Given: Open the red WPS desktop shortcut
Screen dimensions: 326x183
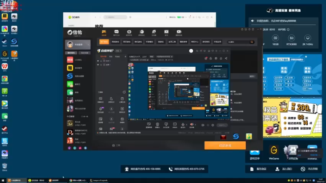Looking at the screenshot, I should 4,68.
